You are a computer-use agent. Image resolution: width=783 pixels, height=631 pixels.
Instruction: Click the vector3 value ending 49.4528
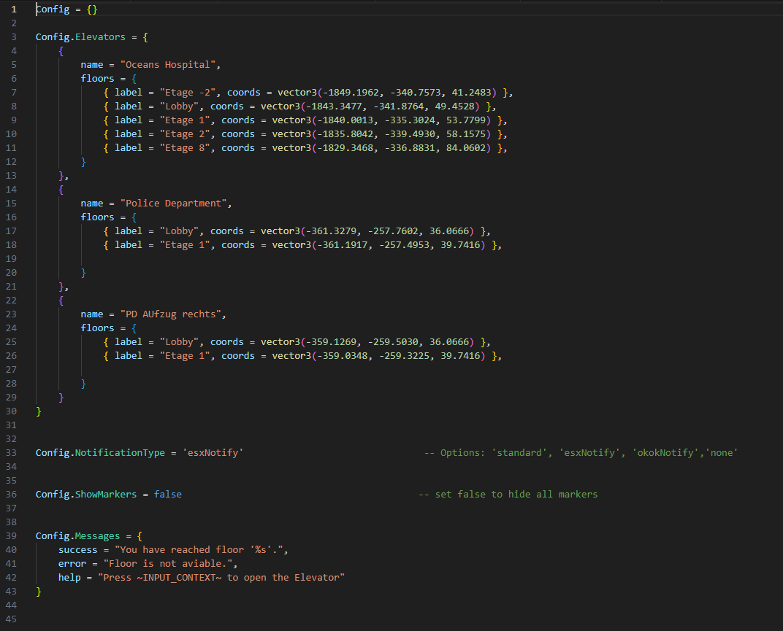coord(370,107)
